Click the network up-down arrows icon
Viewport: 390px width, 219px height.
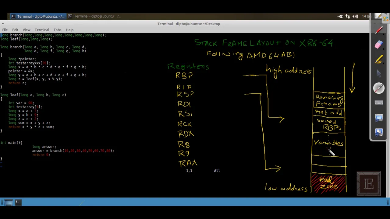[x=348, y=16]
